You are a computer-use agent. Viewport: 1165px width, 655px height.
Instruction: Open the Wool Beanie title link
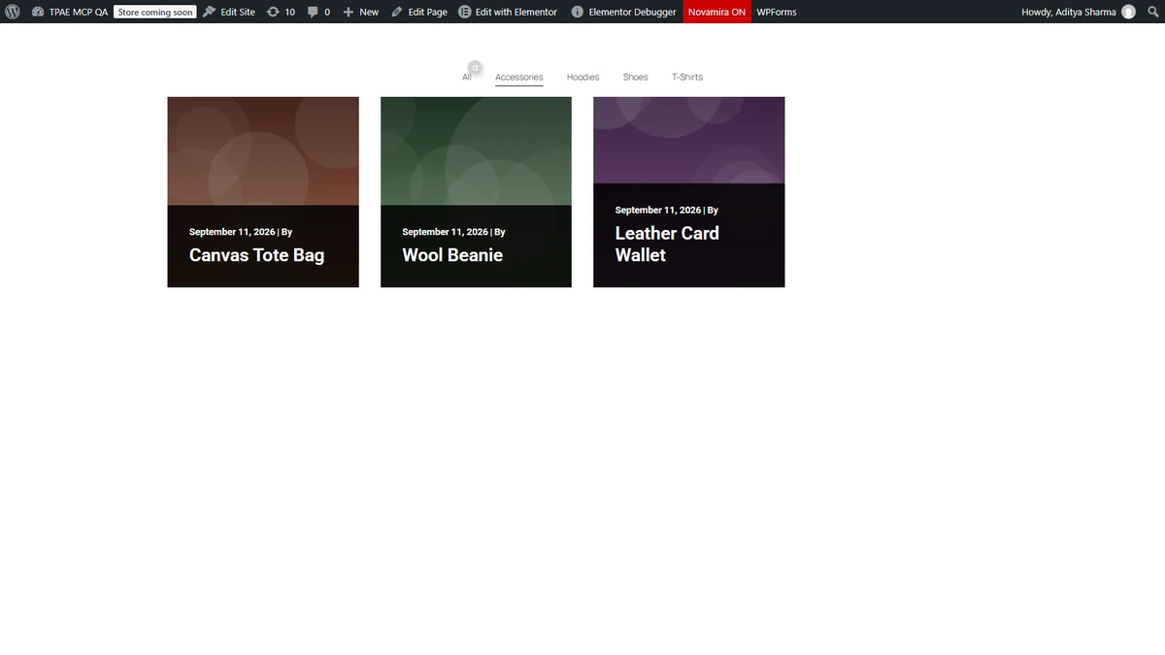click(x=452, y=255)
